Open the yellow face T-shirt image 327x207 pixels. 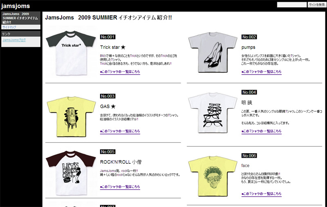[213, 176]
